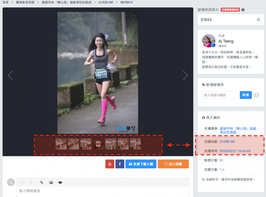Click the help icon beside 號碼布找照片
This screenshot has width=266, height=197.
click(243, 10)
